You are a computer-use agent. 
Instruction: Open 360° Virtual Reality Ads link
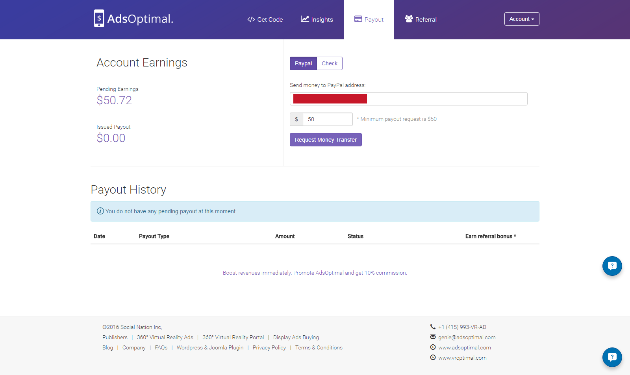[165, 337]
